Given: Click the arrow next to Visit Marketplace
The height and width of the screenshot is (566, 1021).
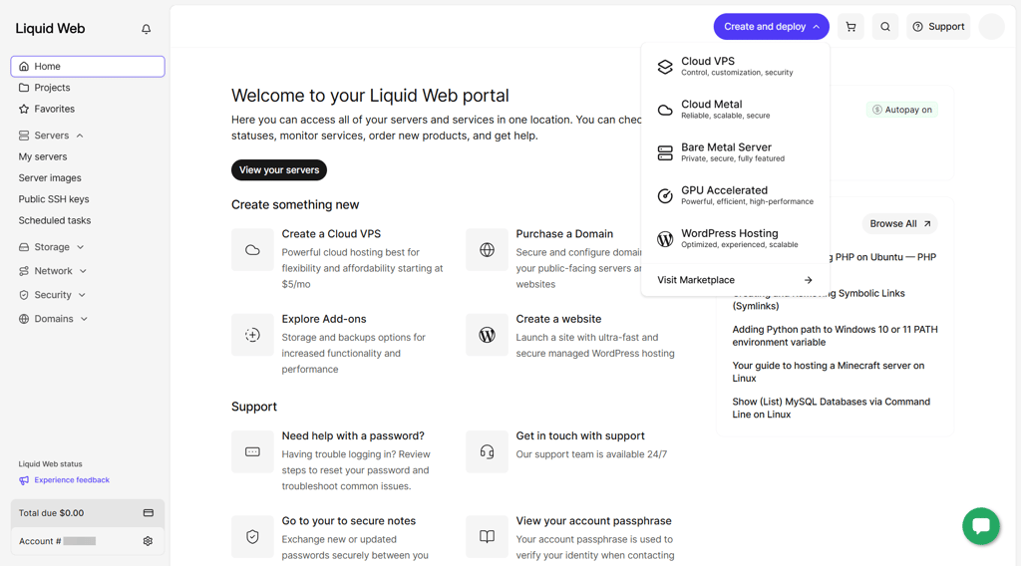Looking at the screenshot, I should (x=808, y=280).
